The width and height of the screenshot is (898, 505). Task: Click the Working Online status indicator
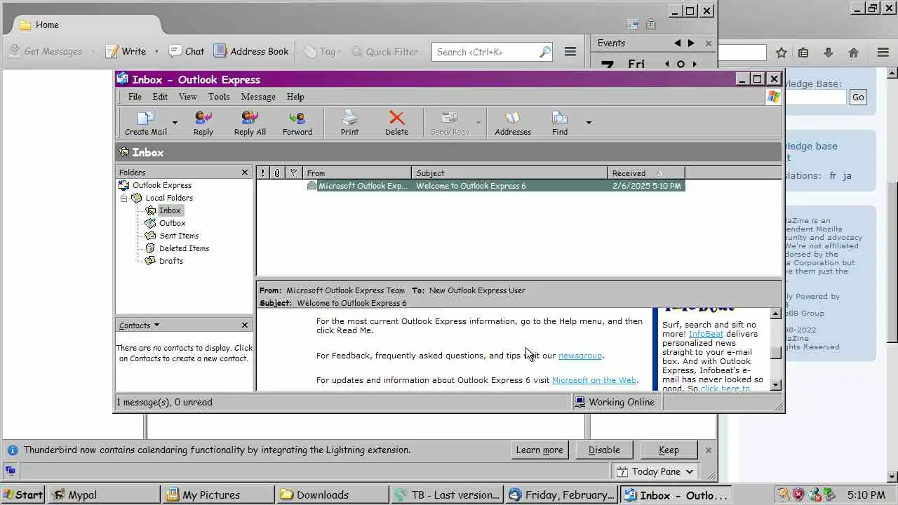point(615,402)
